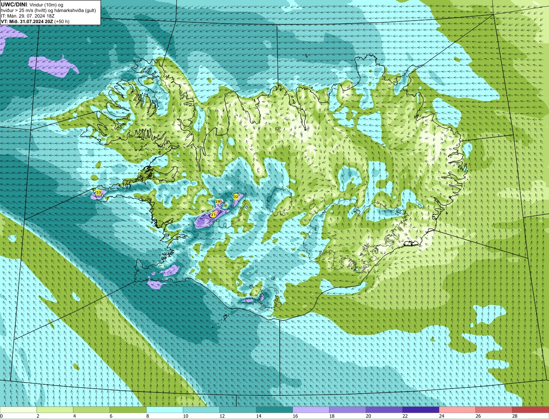Click the legend scale label '14'
The height and width of the screenshot is (419, 549).
[x=259, y=416]
